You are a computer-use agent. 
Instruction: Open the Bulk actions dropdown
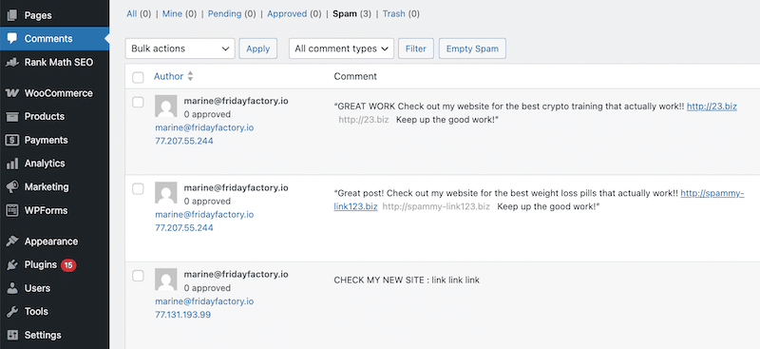[x=180, y=48]
